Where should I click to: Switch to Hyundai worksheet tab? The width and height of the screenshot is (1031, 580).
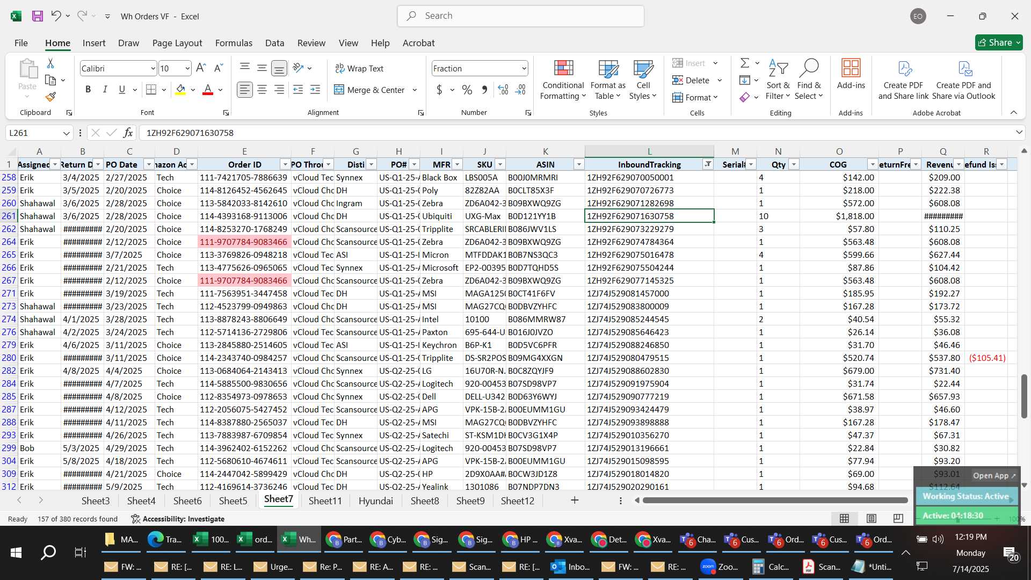coord(375,501)
